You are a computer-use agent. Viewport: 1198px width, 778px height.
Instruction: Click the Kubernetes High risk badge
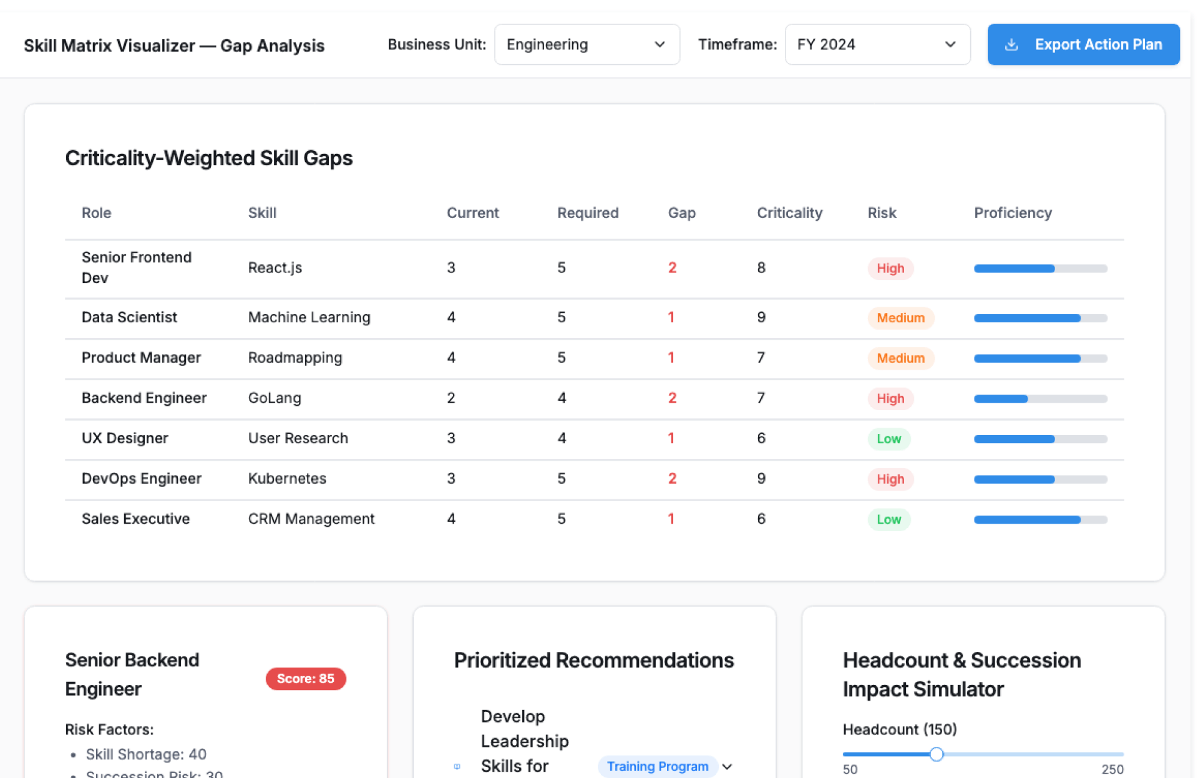coord(890,479)
